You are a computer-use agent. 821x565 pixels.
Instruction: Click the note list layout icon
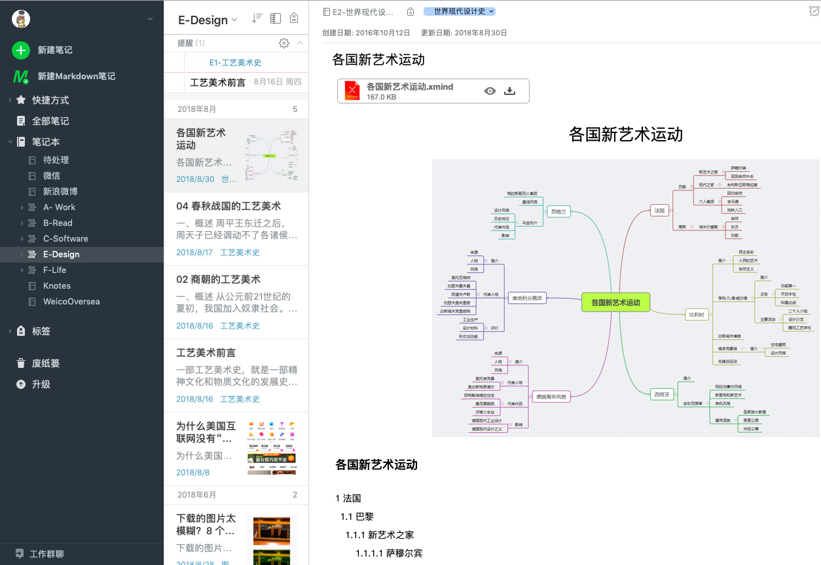pyautogui.click(x=275, y=18)
